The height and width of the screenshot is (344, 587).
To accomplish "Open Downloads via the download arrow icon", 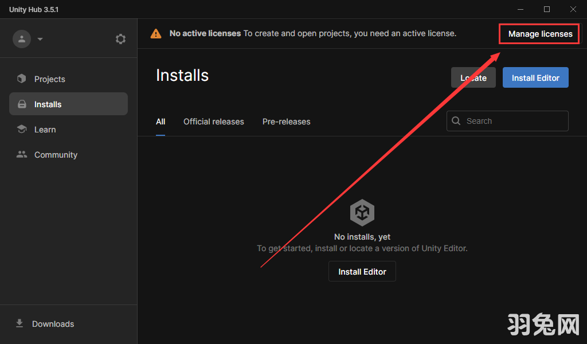I will (19, 323).
